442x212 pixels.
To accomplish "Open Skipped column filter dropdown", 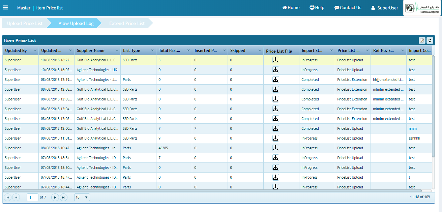I will 260,50.
